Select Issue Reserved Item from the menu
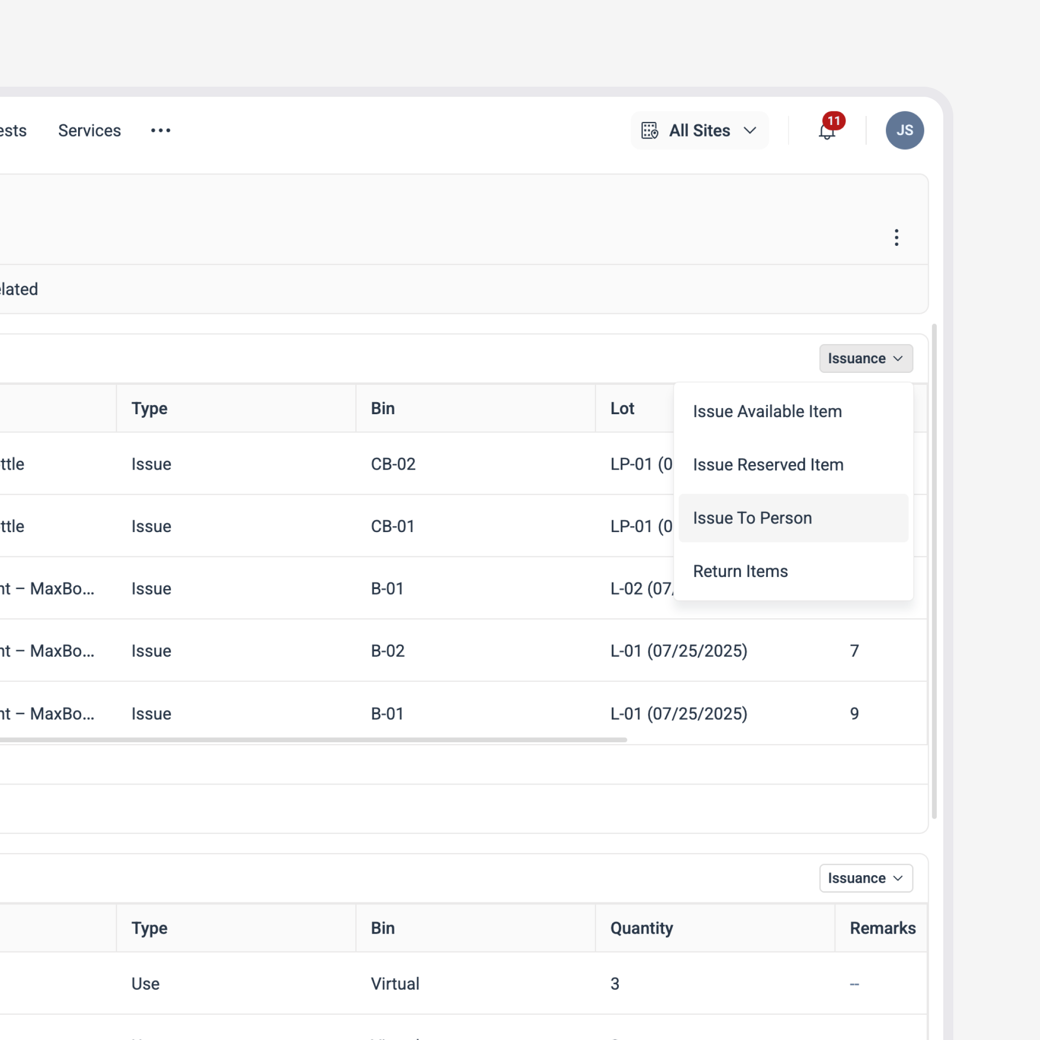 tap(768, 465)
